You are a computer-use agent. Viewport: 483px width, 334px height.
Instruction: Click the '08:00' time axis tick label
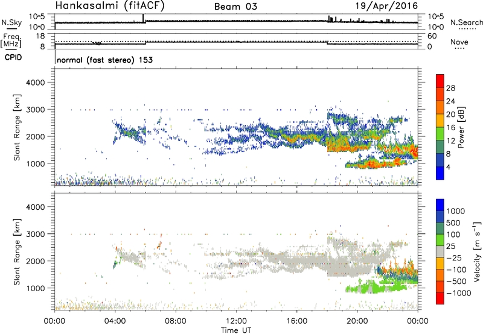176,321
